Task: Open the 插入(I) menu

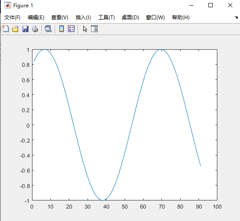Action: coord(83,18)
